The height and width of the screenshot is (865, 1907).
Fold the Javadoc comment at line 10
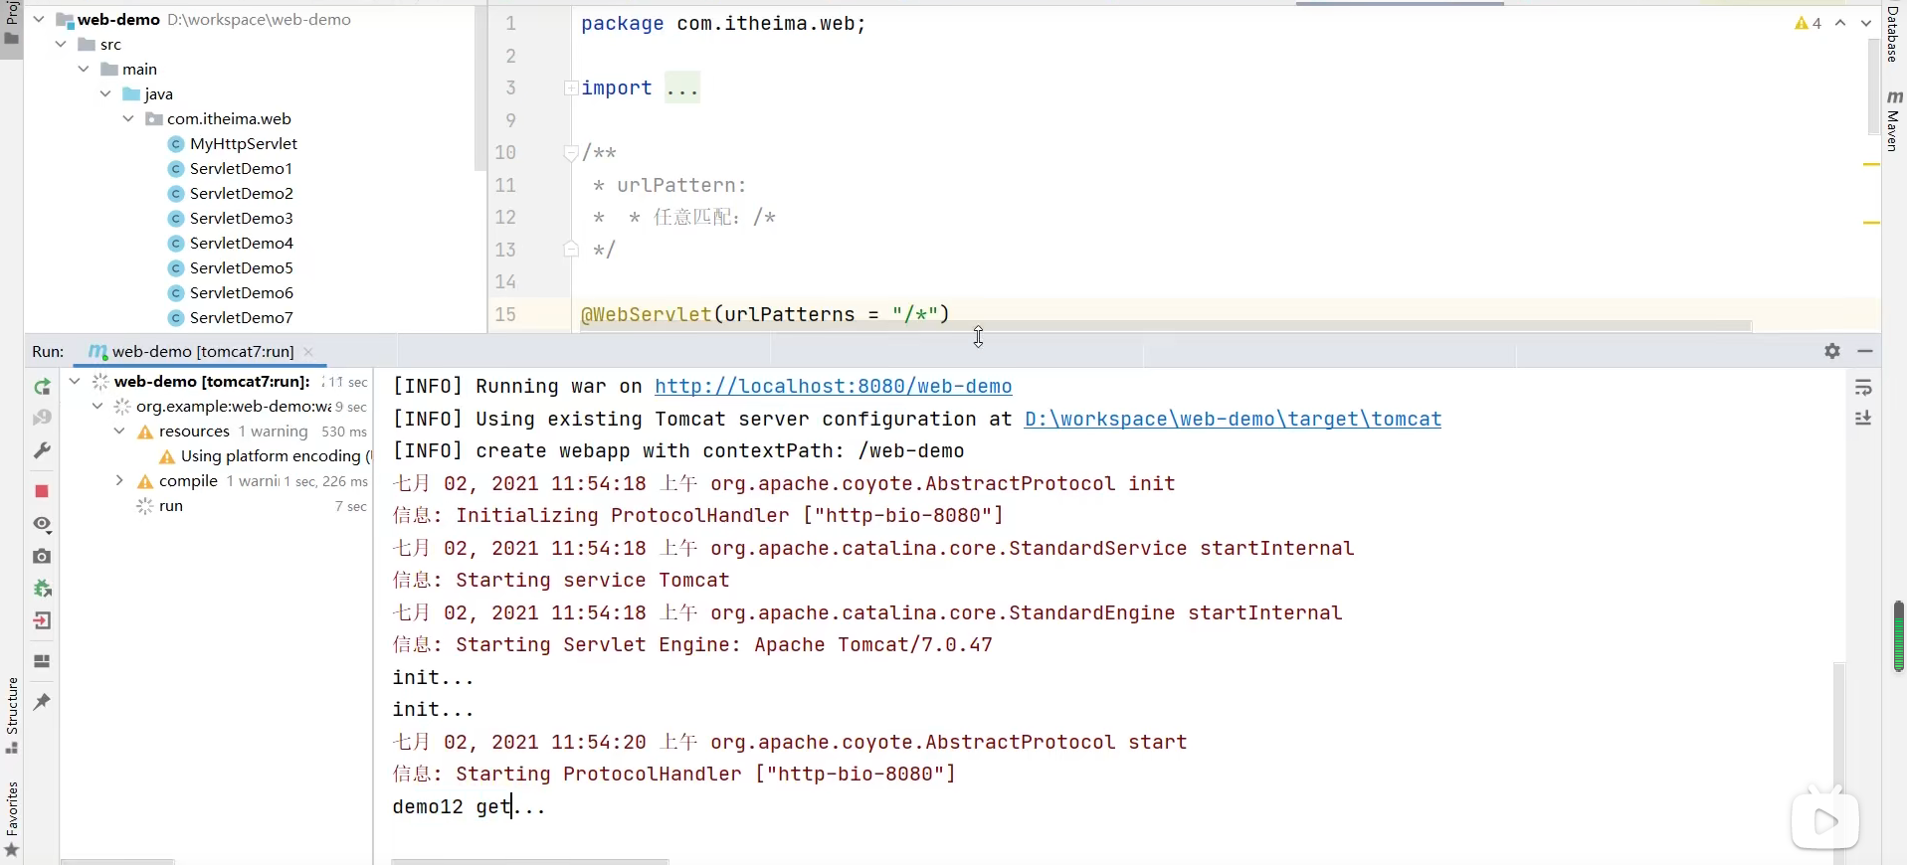571,153
